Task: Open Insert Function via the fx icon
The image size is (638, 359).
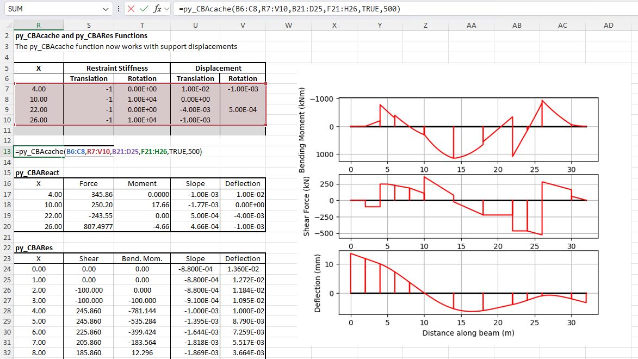Action: point(157,9)
